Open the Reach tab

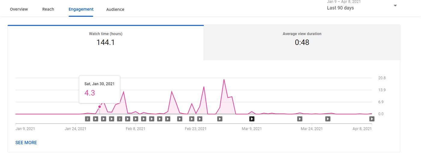point(48,9)
